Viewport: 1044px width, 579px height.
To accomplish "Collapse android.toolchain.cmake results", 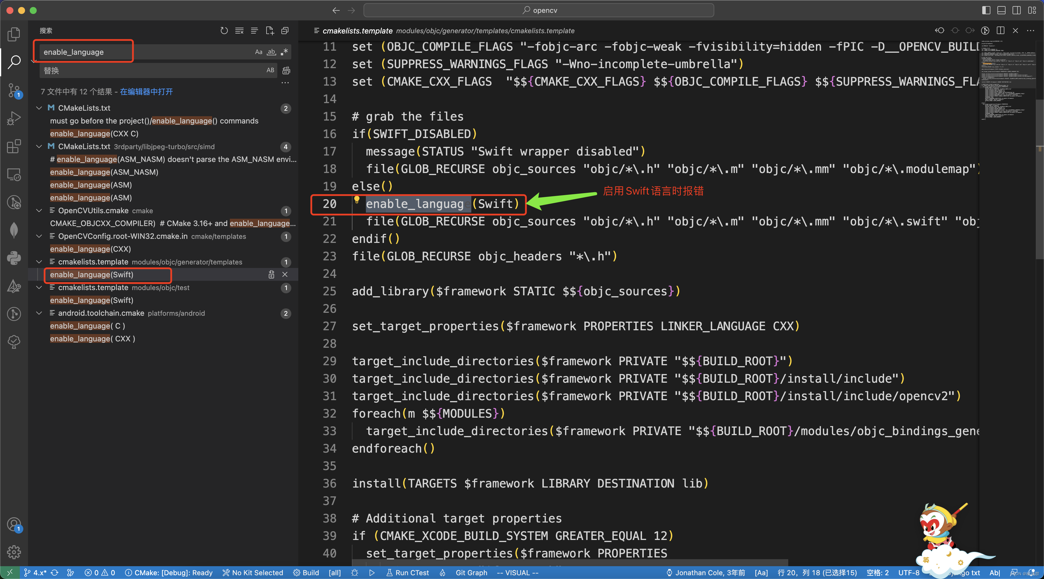I will point(39,313).
